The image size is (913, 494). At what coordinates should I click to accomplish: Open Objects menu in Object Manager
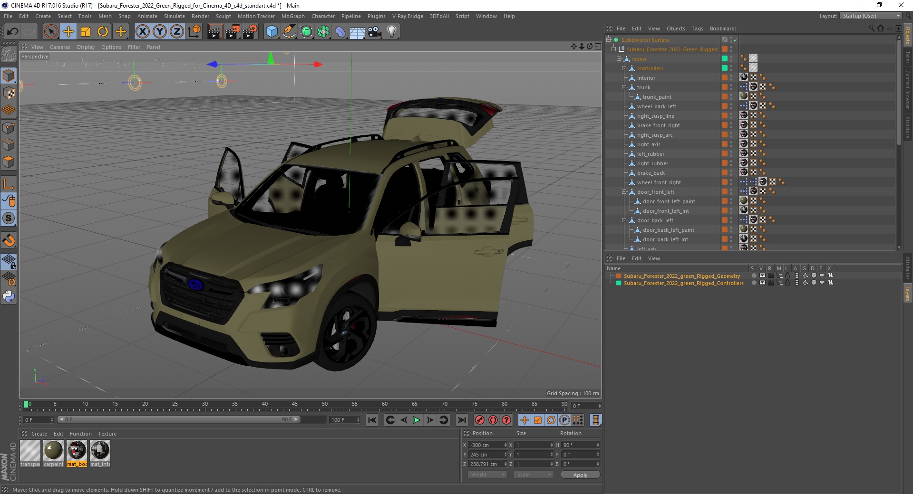(x=676, y=28)
